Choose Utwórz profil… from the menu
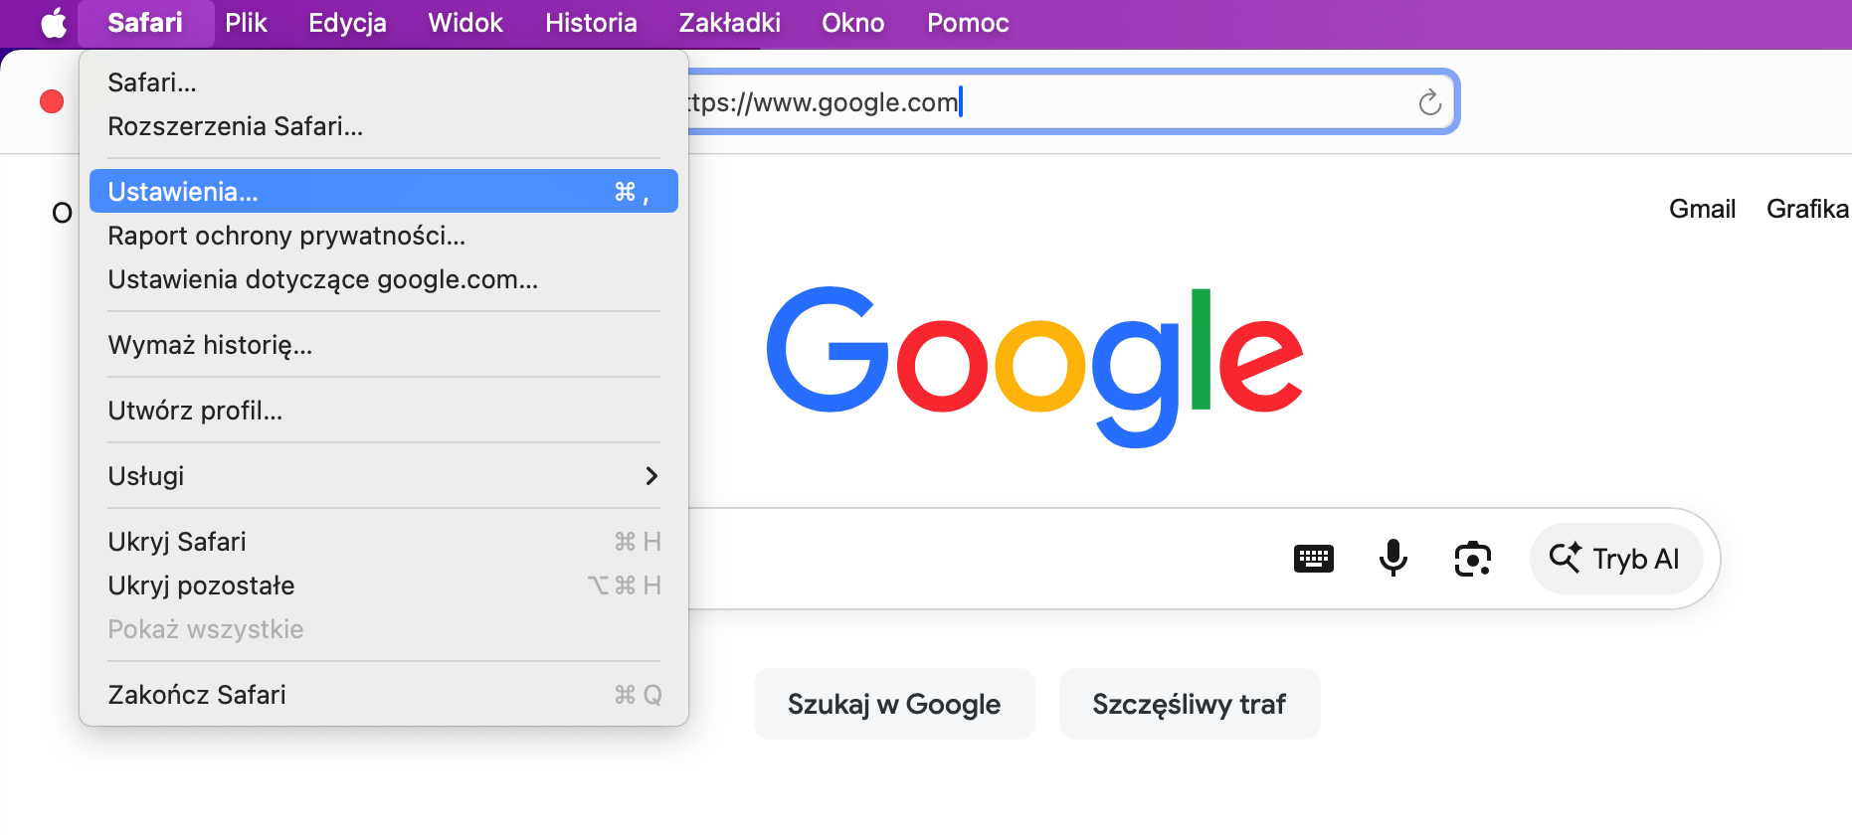The width and height of the screenshot is (1852, 835). pos(384,411)
